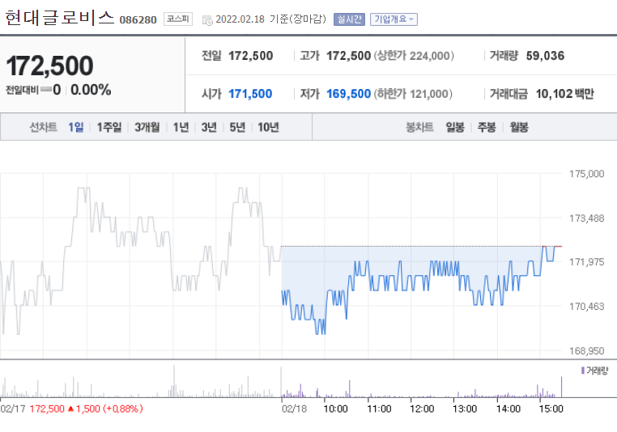This screenshot has width=617, height=432.
Task: Click the 고가 value 172,500
Action: (x=349, y=56)
